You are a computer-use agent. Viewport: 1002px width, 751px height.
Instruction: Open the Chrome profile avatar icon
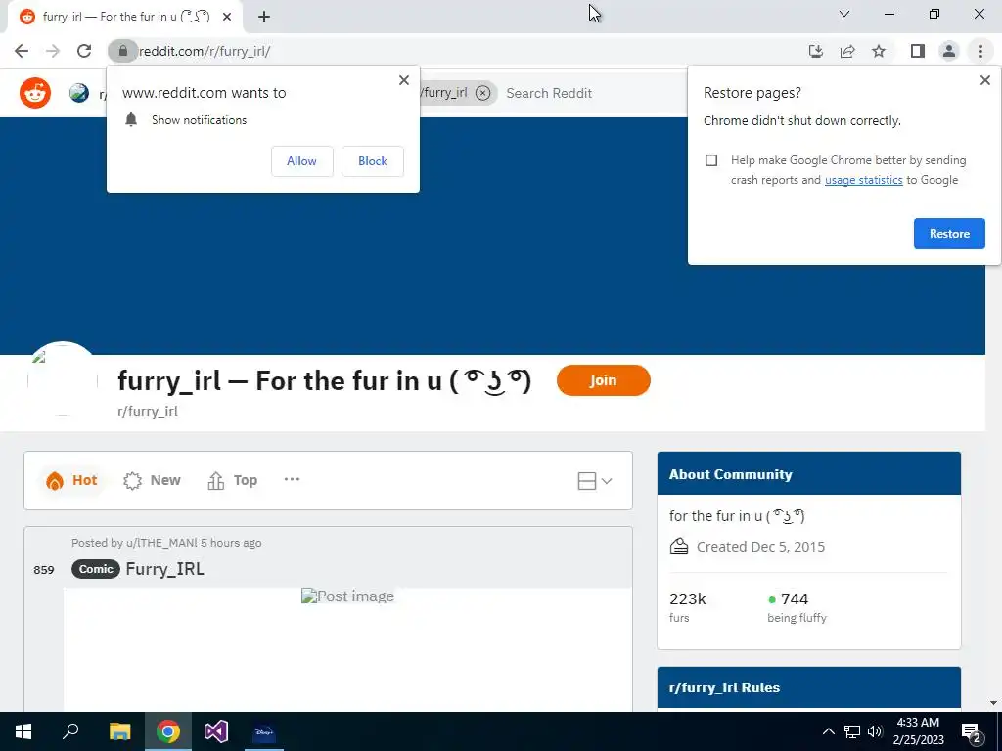(x=949, y=51)
